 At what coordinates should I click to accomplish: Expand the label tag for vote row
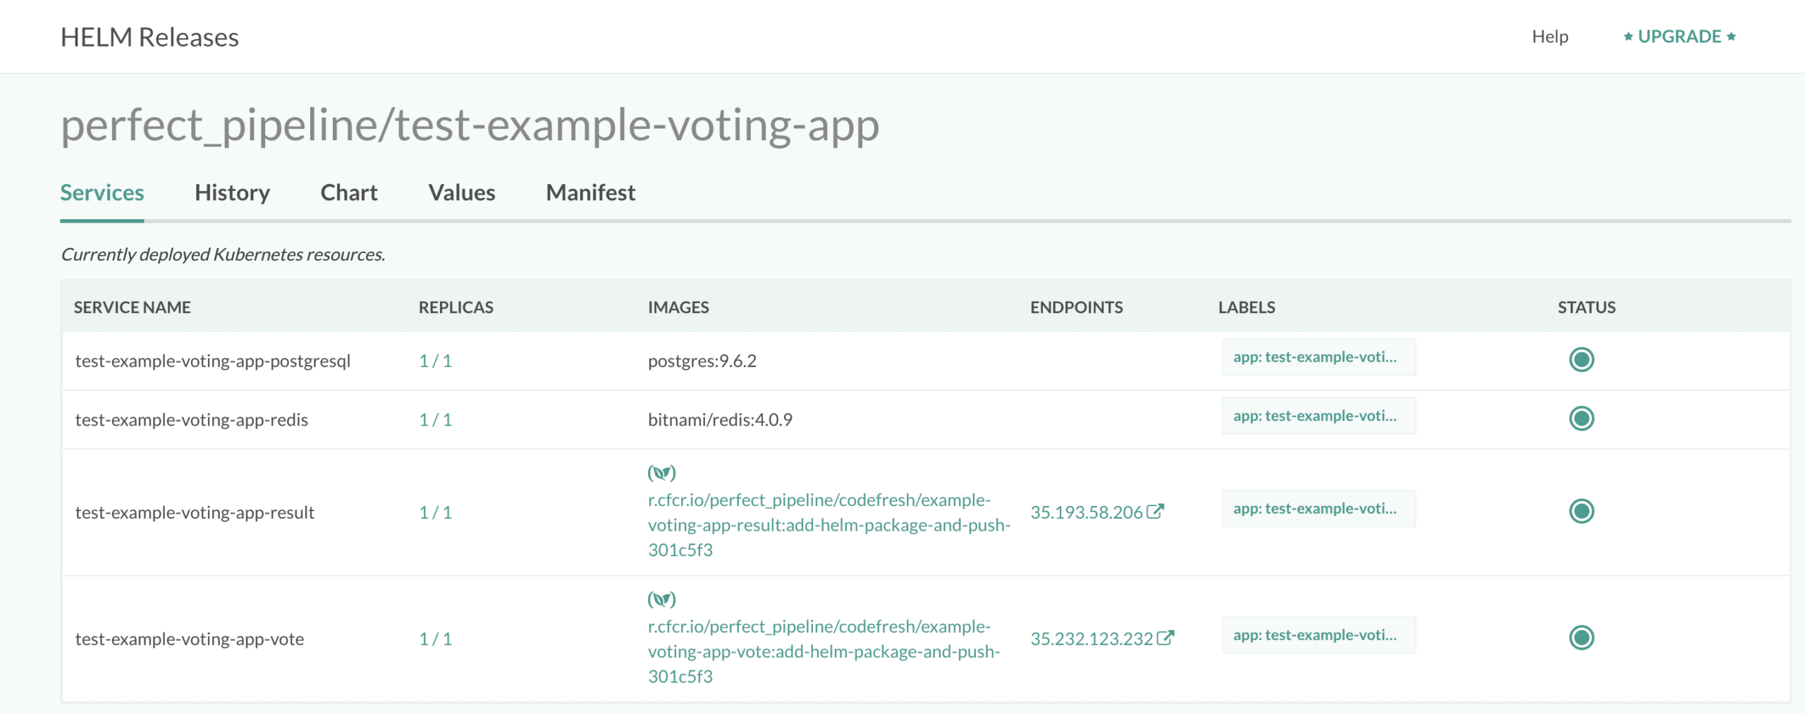coord(1318,635)
